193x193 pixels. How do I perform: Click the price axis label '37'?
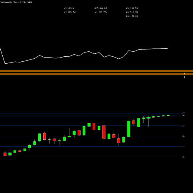(x=183, y=113)
